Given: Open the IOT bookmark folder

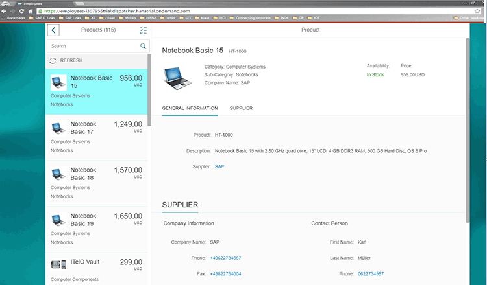Looking at the screenshot, I should (314, 18).
